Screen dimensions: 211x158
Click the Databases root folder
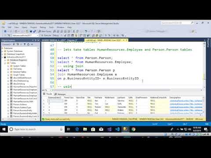tap(8, 48)
